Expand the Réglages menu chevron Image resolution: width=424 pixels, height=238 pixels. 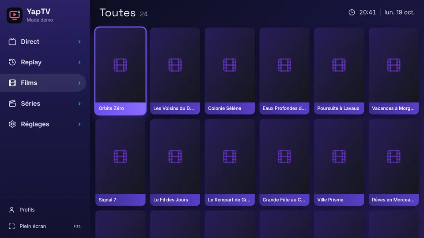79,124
